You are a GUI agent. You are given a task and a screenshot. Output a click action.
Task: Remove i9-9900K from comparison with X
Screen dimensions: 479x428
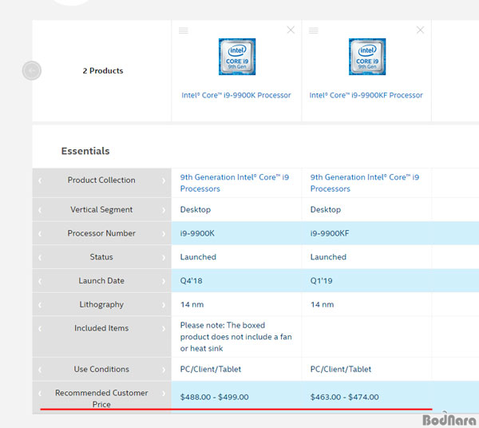click(x=291, y=30)
